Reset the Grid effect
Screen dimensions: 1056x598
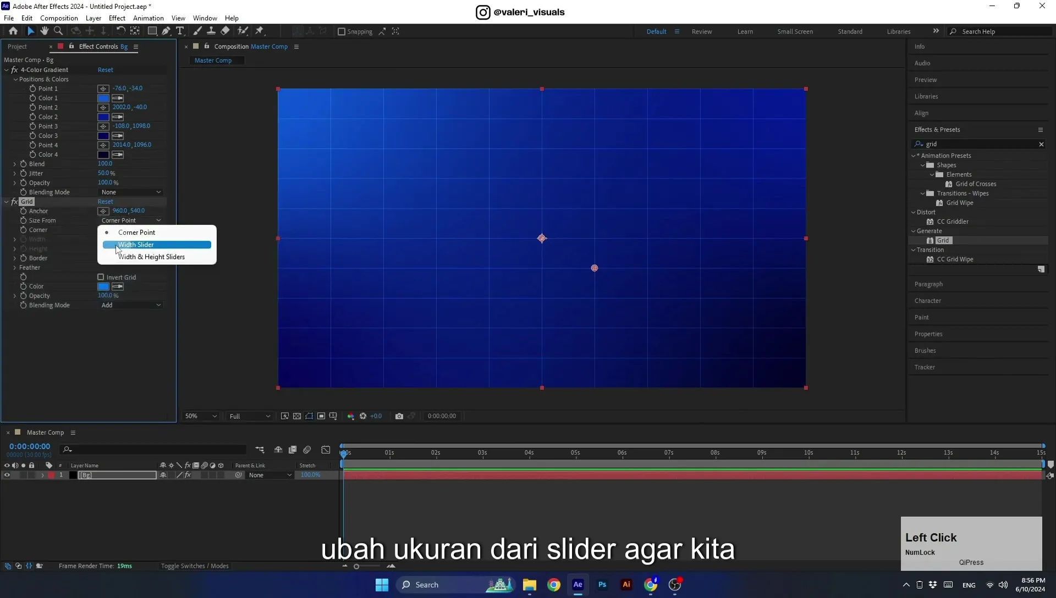click(105, 202)
